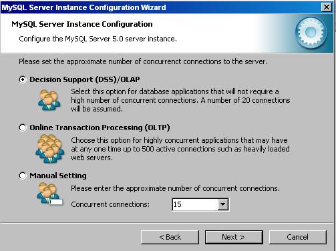Click the Online Transaction Processing (OLTP) label
336x251 pixels.
tap(100, 128)
